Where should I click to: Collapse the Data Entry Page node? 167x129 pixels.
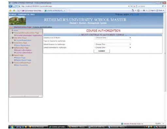[10, 38]
